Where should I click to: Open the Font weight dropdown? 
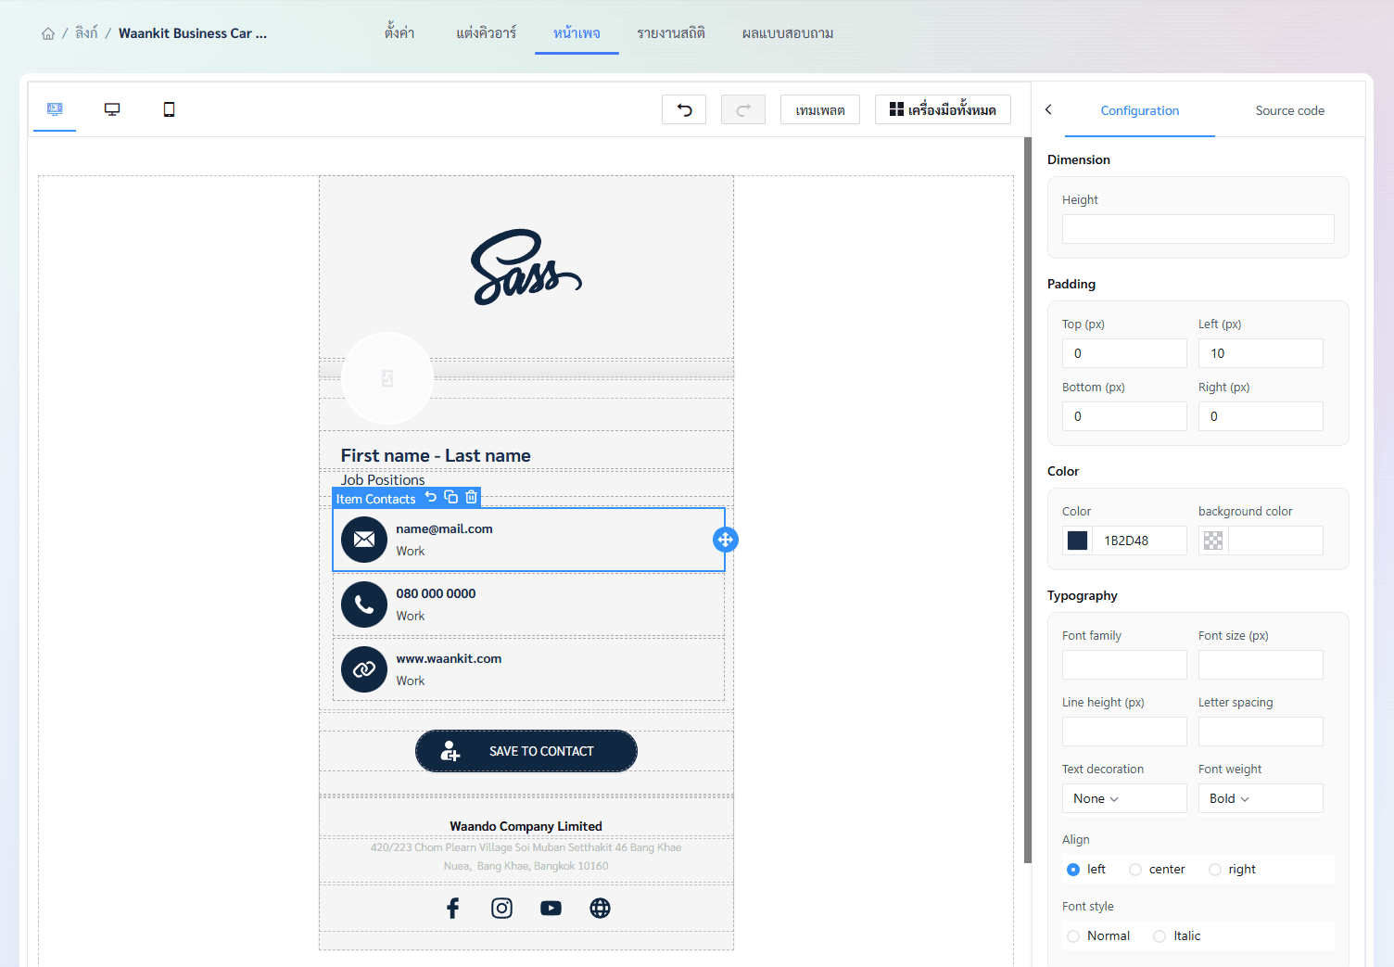(x=1261, y=798)
